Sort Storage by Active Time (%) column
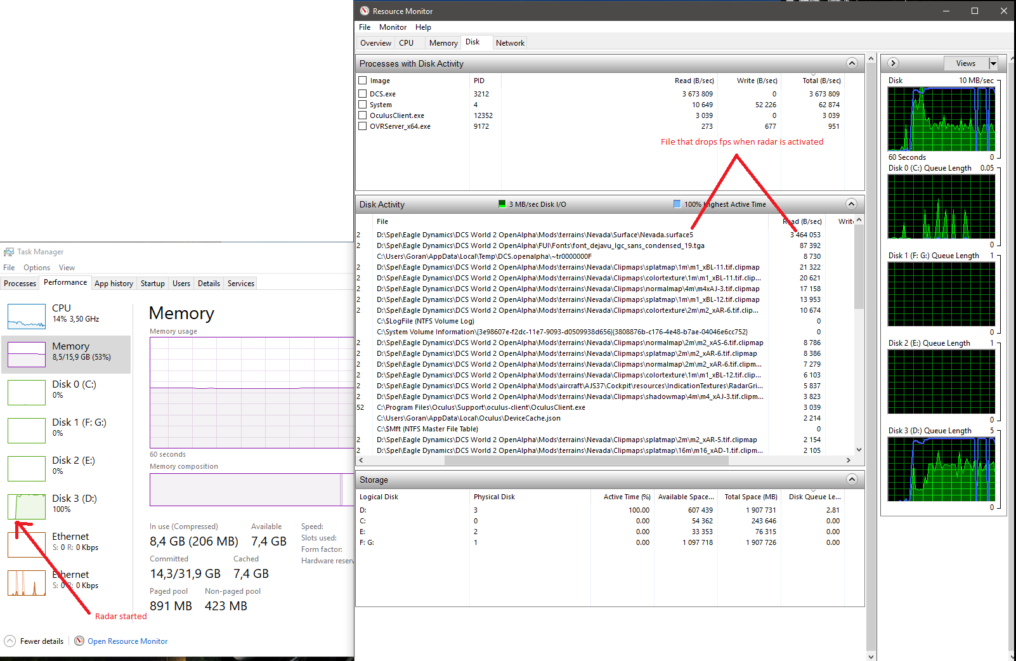The image size is (1016, 661). click(x=627, y=497)
